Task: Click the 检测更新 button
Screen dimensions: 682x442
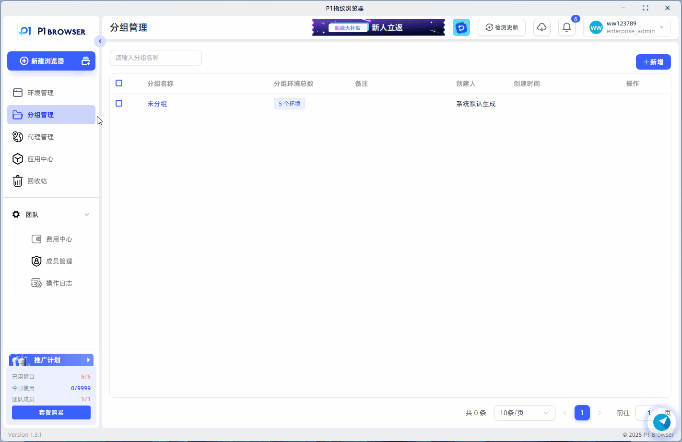Action: (501, 27)
